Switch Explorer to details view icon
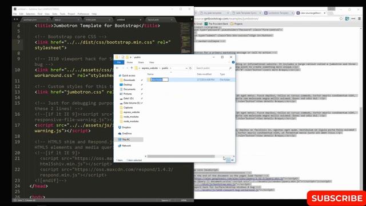Viewport: 366px width, 206px height. coord(228,160)
